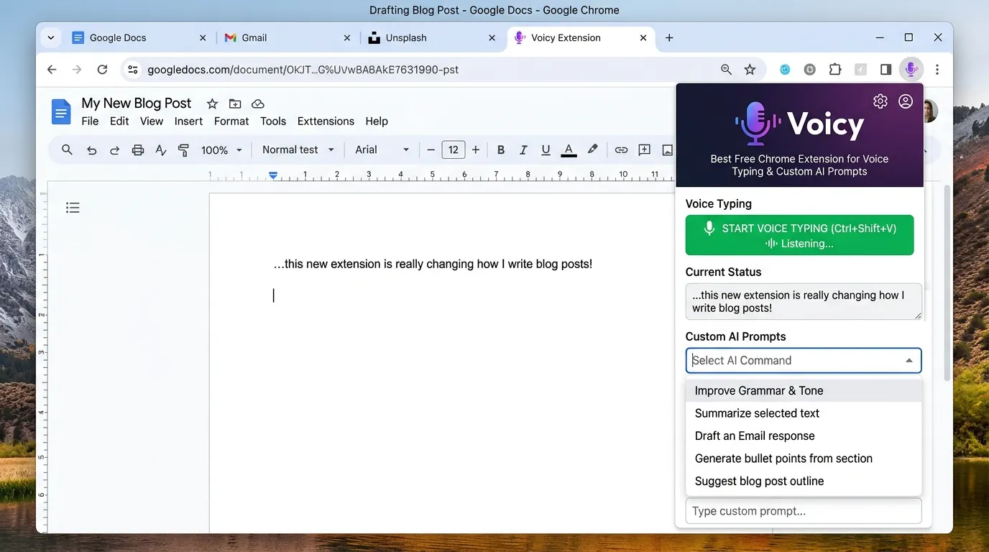Print the document
The width and height of the screenshot is (989, 552).
tap(138, 149)
